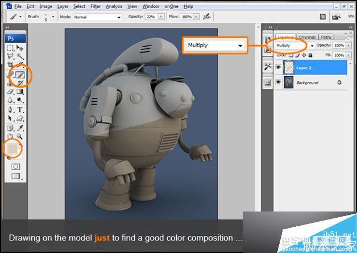Toggle lock image pixels
The width and height of the screenshot is (357, 253).
point(297,55)
